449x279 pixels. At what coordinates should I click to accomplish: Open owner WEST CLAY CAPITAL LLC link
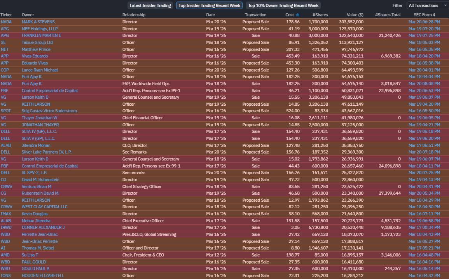[45, 207]
